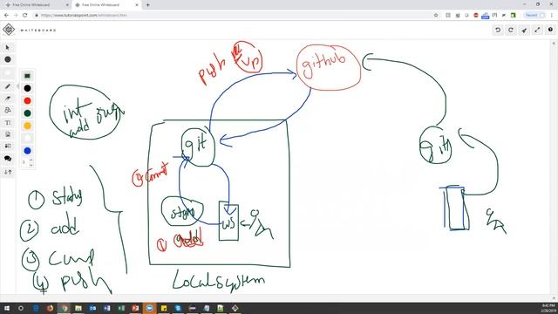
Task: Open PowerPoint from taskbar
Action: 135,308
